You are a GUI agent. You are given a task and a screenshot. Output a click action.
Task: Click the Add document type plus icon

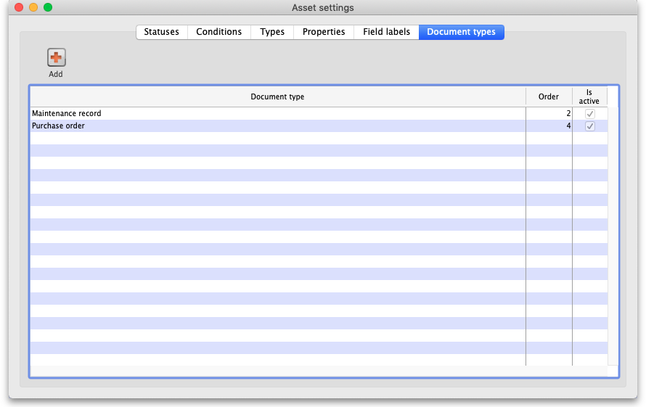coord(56,58)
